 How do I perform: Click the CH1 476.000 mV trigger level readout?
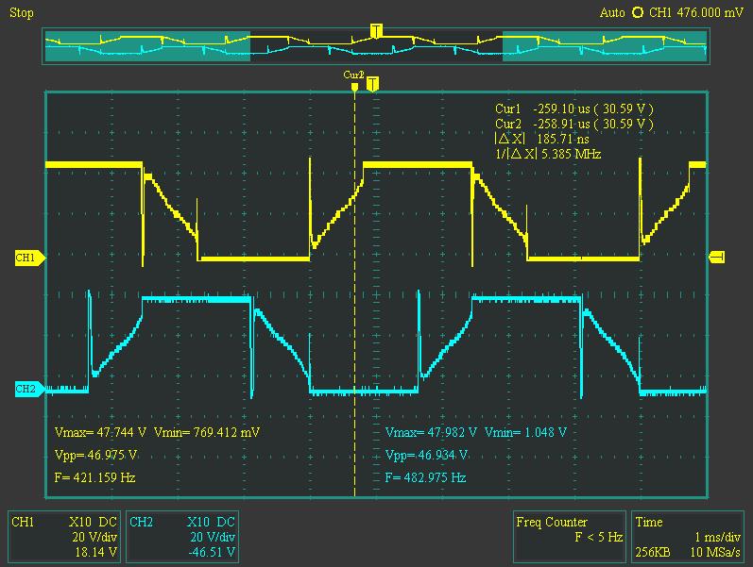[696, 12]
